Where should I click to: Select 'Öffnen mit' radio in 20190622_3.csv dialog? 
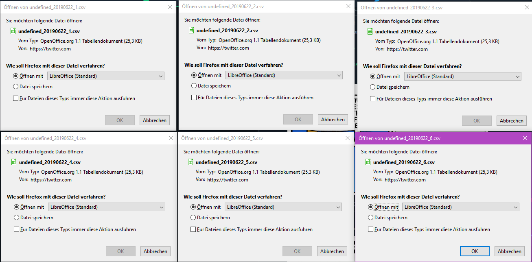click(x=373, y=76)
